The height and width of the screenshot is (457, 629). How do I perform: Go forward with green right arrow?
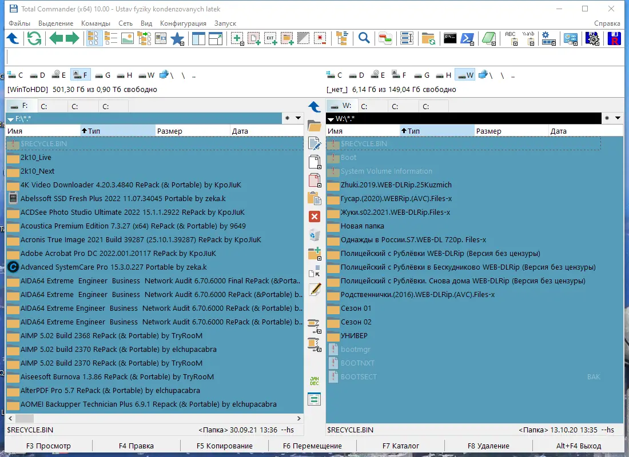[x=73, y=39]
